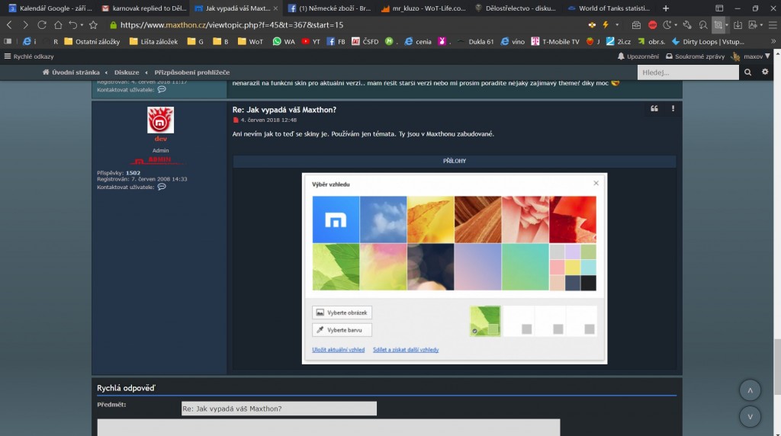Open the 2i.cz bookmark
Viewport: 781px width, 436px height.
click(x=618, y=41)
